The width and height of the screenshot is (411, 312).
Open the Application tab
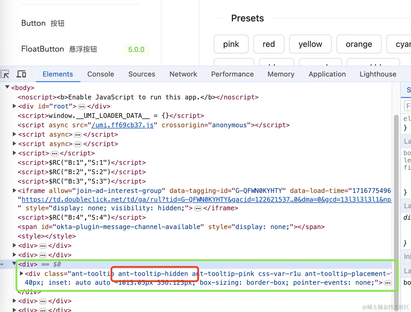327,74
